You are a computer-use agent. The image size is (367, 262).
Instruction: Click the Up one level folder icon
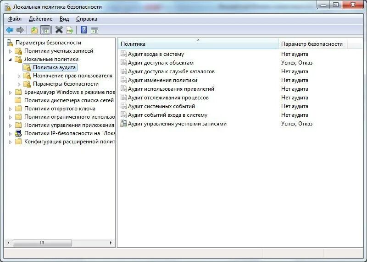point(34,30)
